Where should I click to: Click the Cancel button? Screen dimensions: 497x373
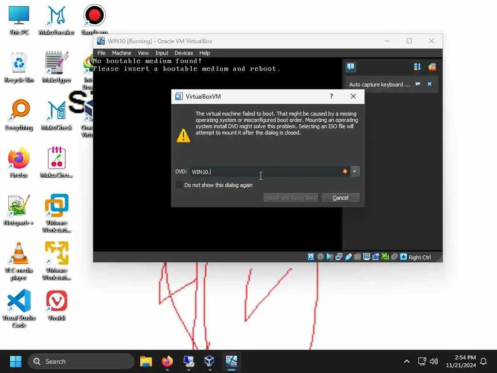point(340,198)
